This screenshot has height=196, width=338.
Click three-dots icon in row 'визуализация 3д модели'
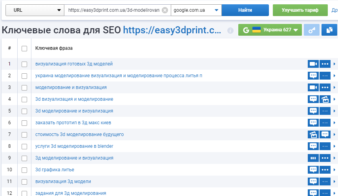click(325, 181)
